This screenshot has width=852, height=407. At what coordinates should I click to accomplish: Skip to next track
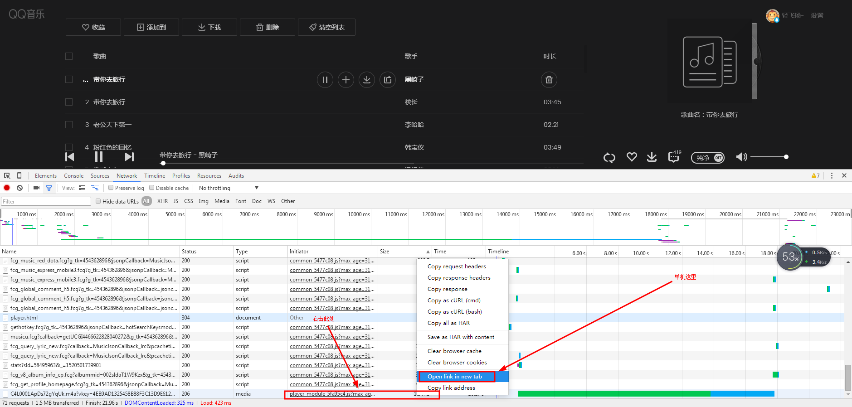pos(129,157)
